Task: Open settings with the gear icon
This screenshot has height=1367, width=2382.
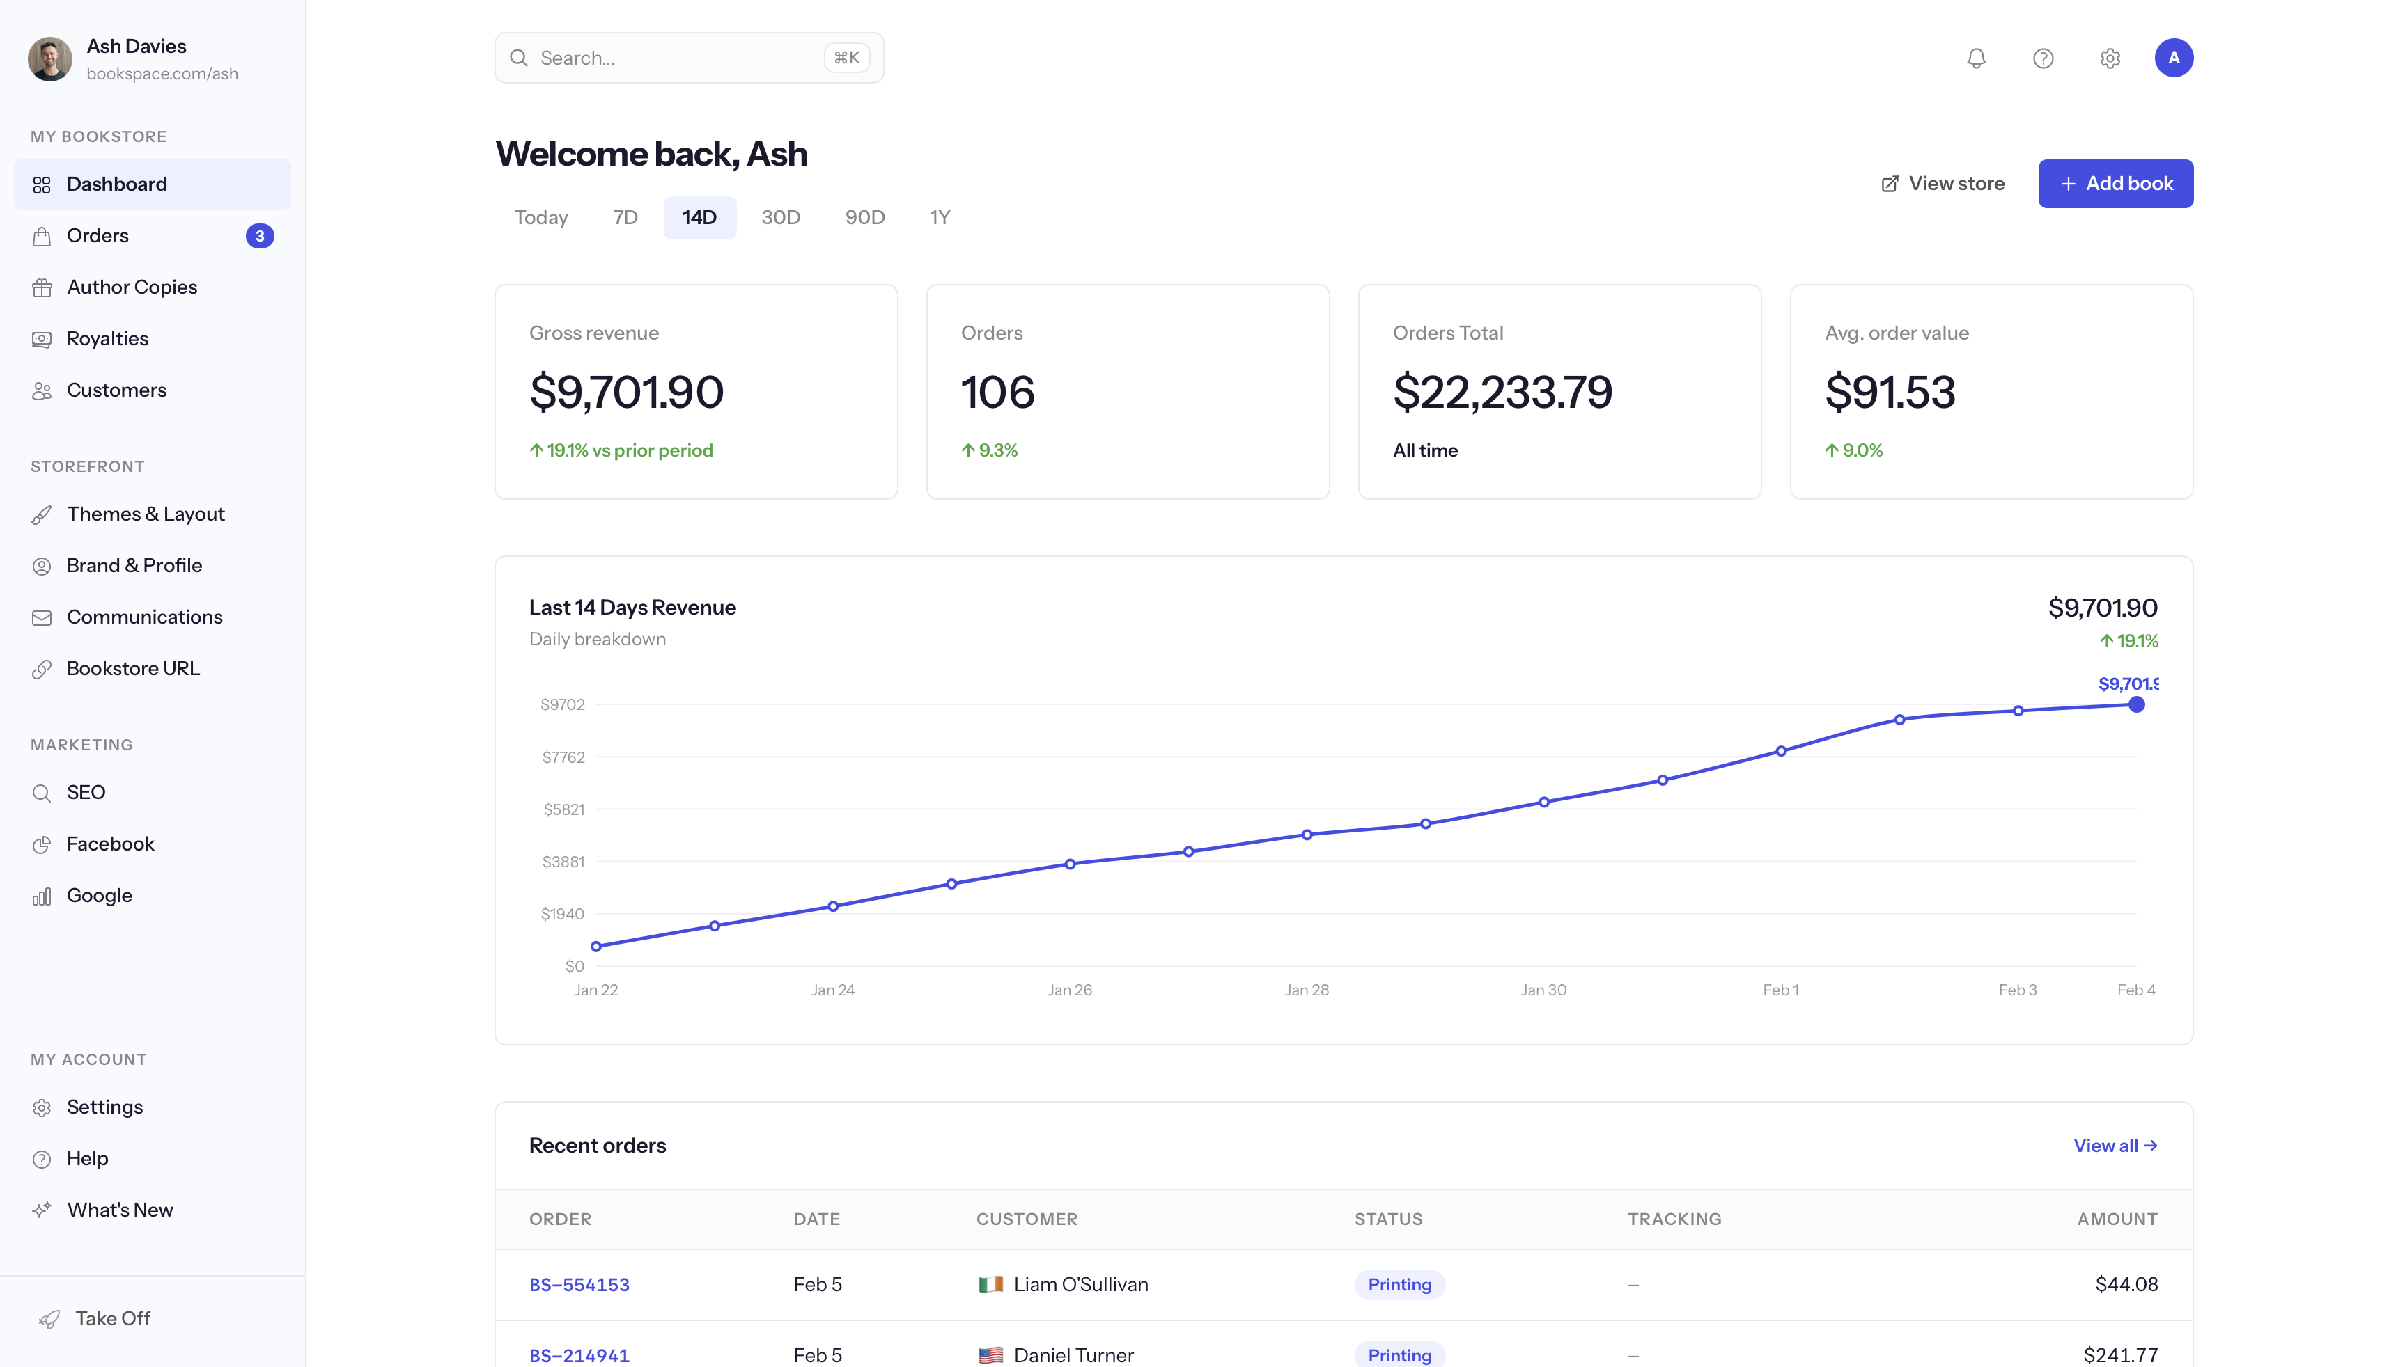Action: (2110, 58)
